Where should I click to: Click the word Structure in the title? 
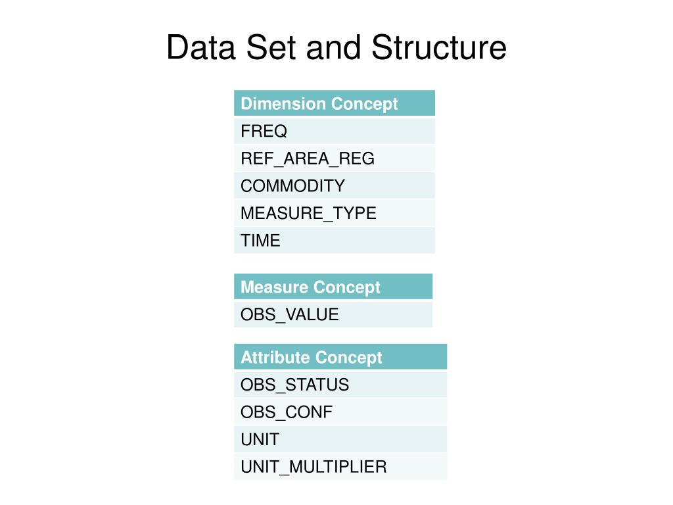[x=439, y=47]
